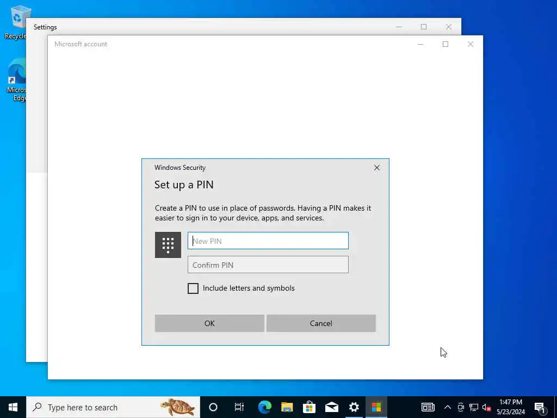Open Cortana from the taskbar
Screen dimensions: 557x418
[213, 407]
